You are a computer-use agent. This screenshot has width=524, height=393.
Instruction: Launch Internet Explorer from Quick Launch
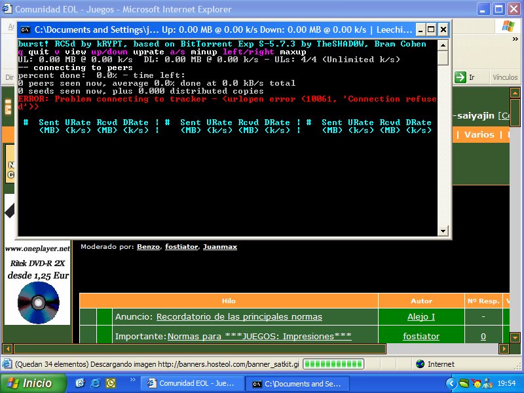[95, 383]
